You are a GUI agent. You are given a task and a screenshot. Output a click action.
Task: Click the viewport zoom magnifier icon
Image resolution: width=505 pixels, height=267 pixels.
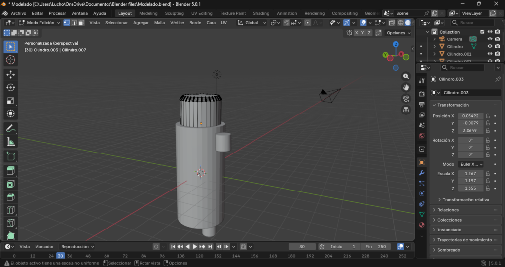[x=406, y=76]
